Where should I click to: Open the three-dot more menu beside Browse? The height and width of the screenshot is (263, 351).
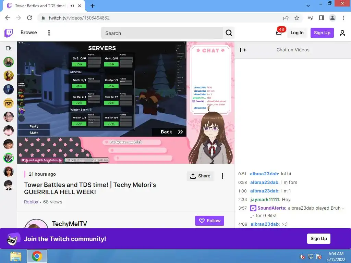tap(49, 33)
